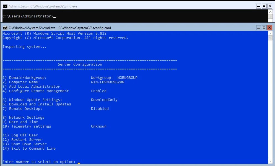The height and width of the screenshot is (166, 275).
Task: Click '14) Exit to Command Line' line
Action: [29, 149]
